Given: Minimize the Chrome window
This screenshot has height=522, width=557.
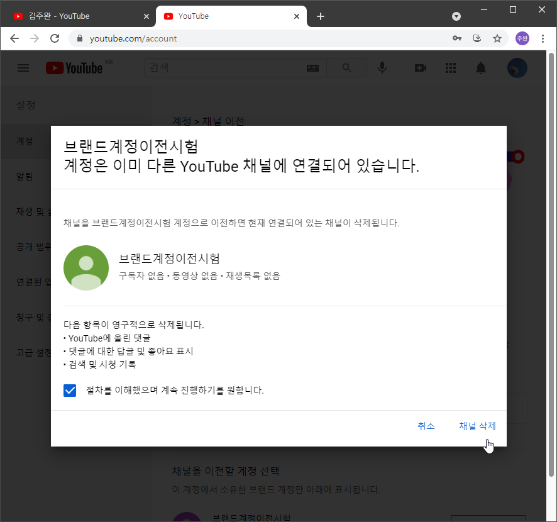Looking at the screenshot, I should pos(484,9).
